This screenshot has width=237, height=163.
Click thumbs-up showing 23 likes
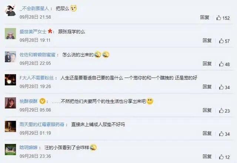(221, 110)
